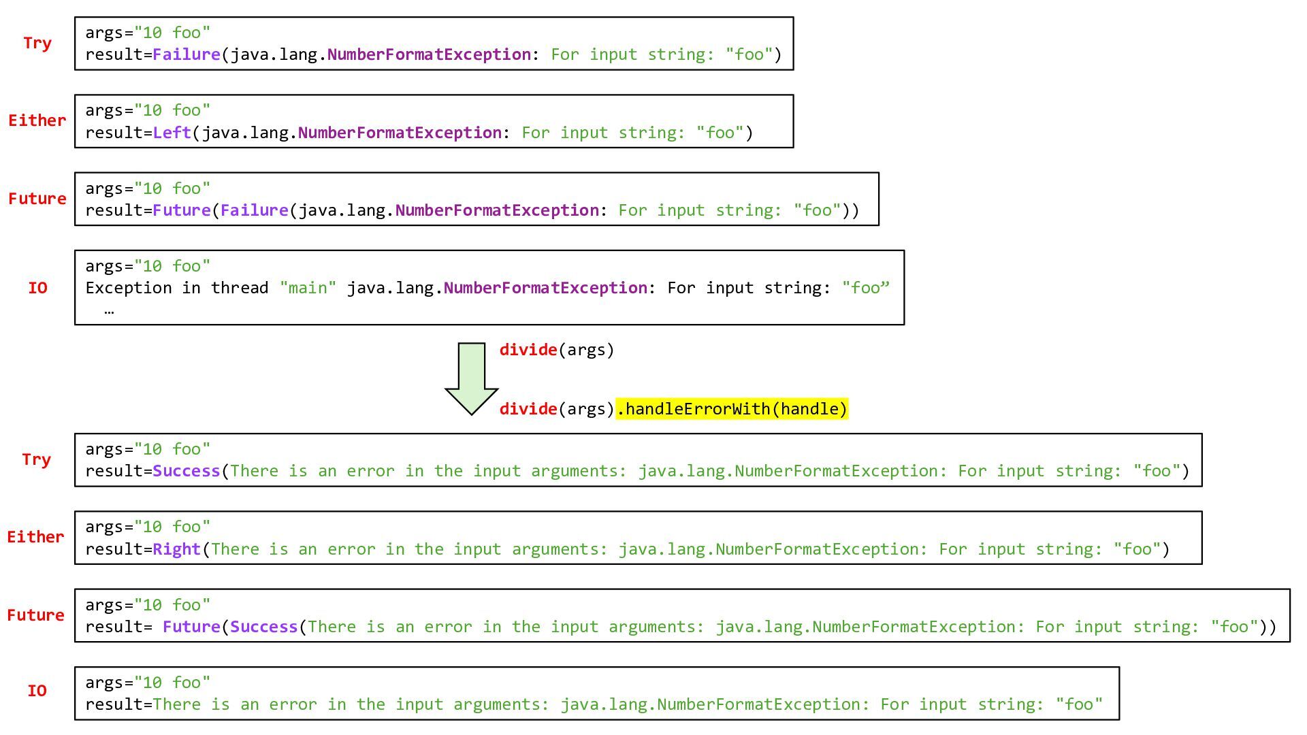Viewport: 1307px width, 735px height.
Task: Click "divide(args)" above the highlighted line
Action: [557, 350]
